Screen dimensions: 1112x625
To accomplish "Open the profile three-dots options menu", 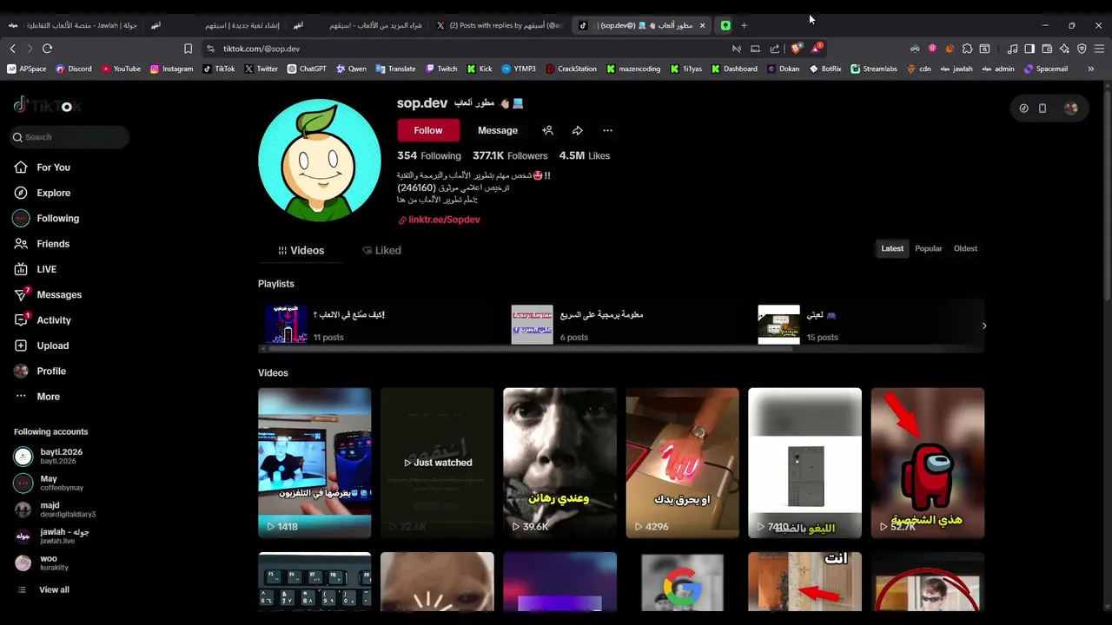I will [x=607, y=130].
